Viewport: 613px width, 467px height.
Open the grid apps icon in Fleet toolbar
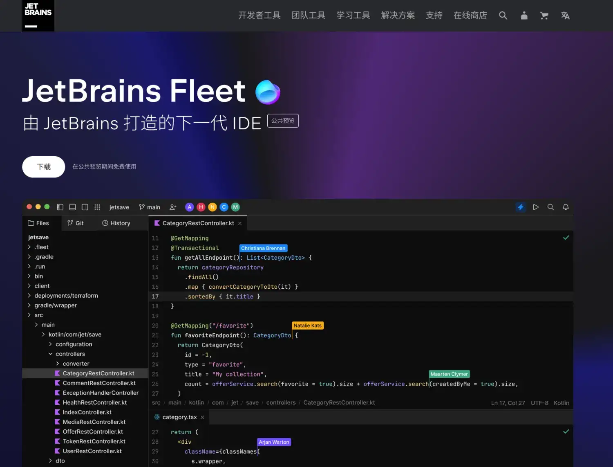[x=97, y=207]
